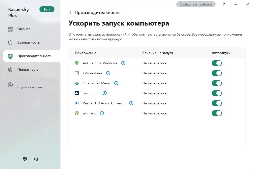Screen dimensions: 254x169
Task: Minimize the Kaspersky window
Action: [236, 4]
